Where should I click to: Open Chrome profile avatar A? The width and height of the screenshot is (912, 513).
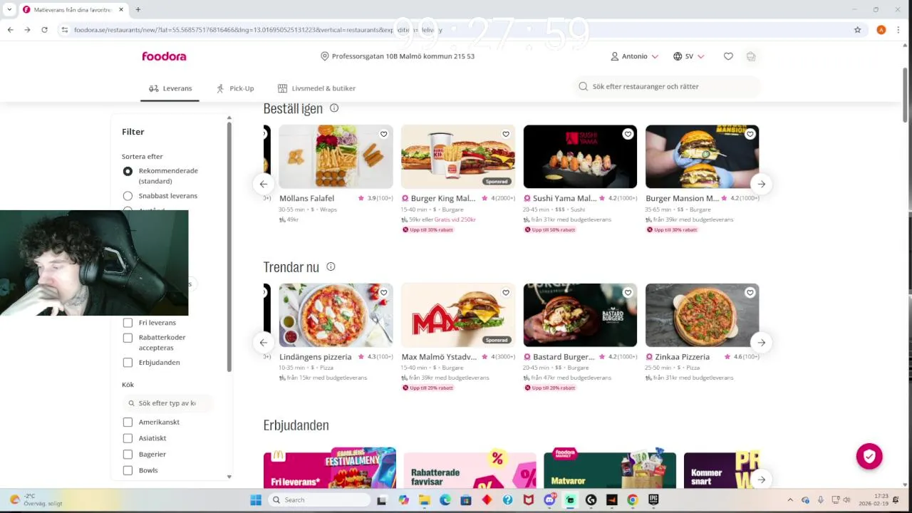point(881,30)
